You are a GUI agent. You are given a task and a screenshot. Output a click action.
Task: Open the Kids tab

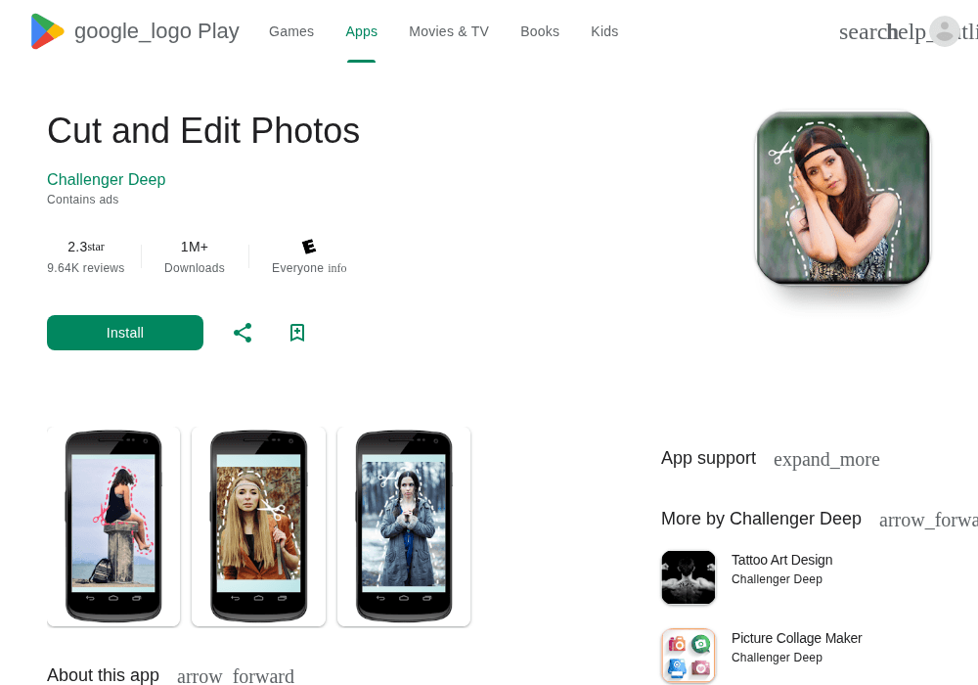tap(604, 31)
